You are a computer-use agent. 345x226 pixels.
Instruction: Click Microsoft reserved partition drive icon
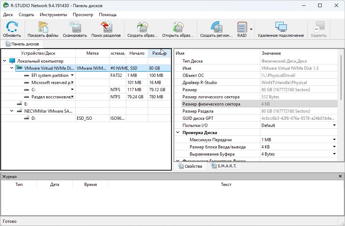[x=27, y=83]
